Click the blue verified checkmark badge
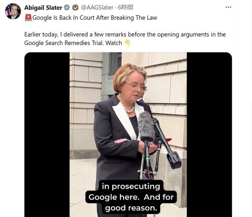The image size is (252, 217). tap(67, 8)
